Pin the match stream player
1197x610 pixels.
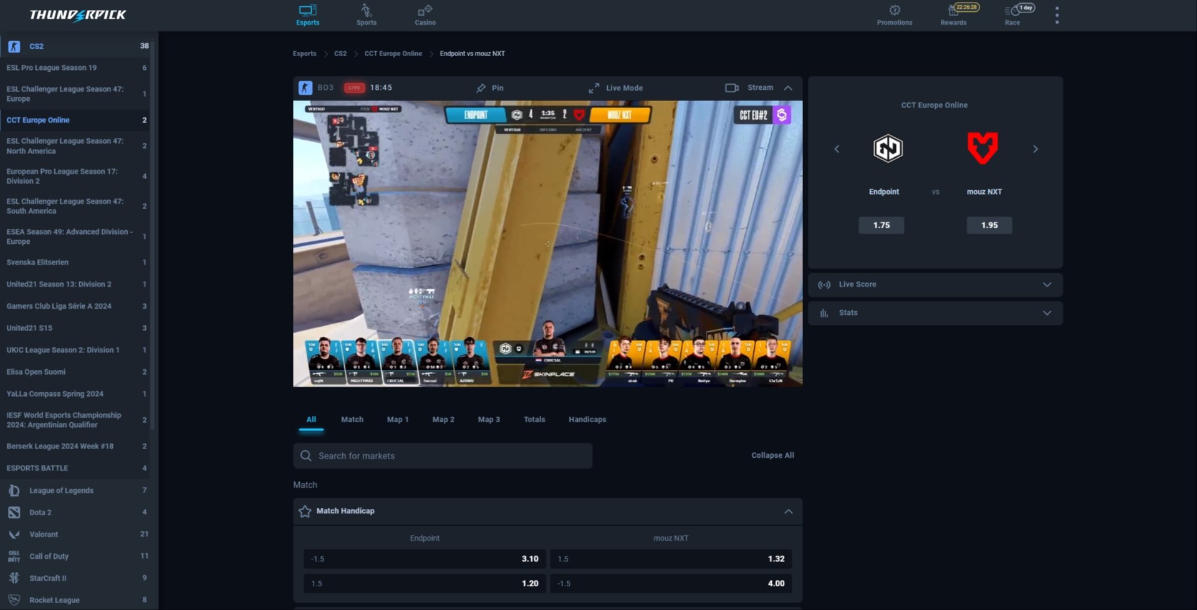pos(489,88)
